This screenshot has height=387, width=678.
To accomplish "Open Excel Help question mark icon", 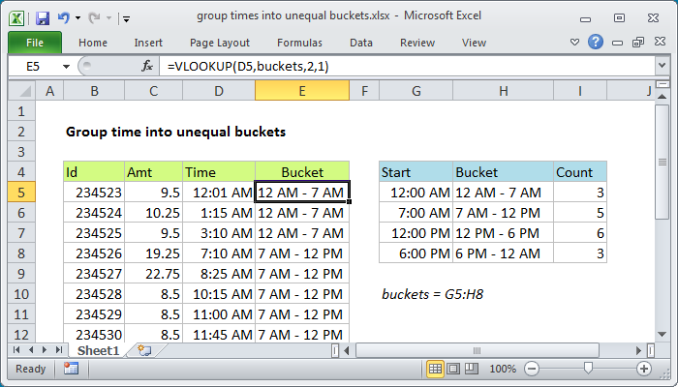I will click(596, 42).
